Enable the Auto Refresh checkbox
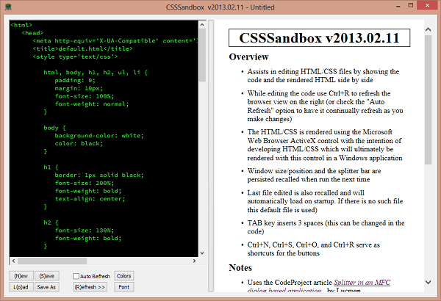The width and height of the screenshot is (441, 301). click(x=76, y=276)
